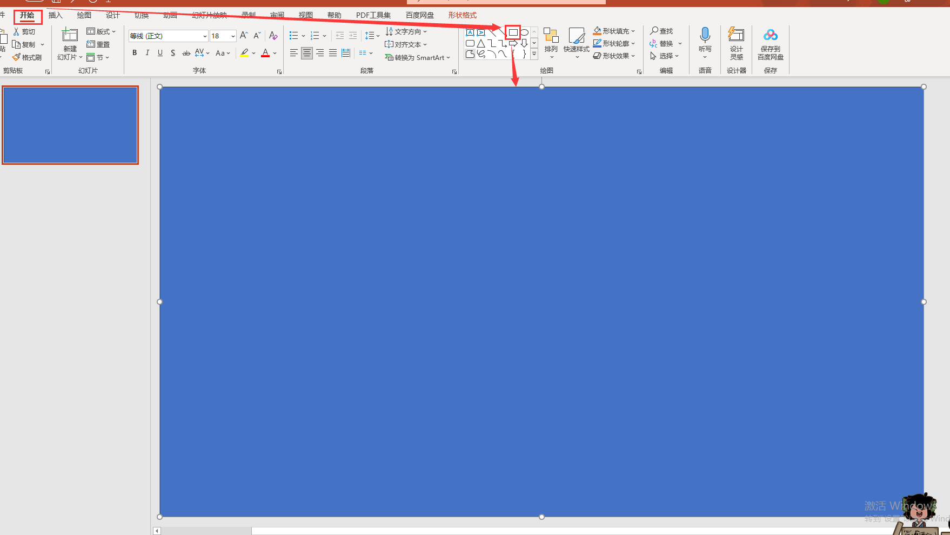950x535 pixels.
Task: Expand the shapes gallery More arrow
Action: pos(534,54)
